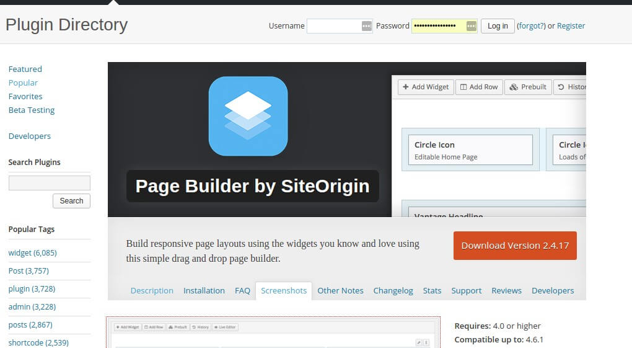
Task: Click the Log in button
Action: coord(498,26)
